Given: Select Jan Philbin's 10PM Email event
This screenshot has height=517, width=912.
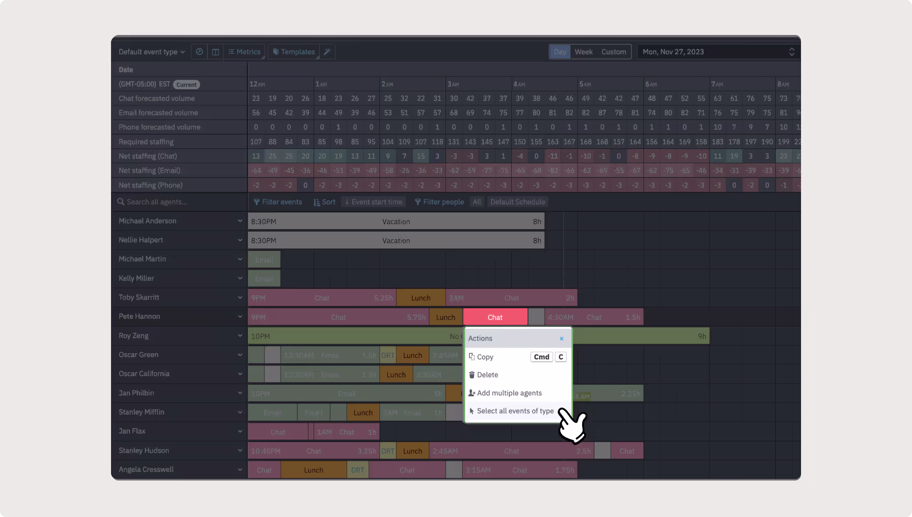Looking at the screenshot, I should [x=347, y=394].
